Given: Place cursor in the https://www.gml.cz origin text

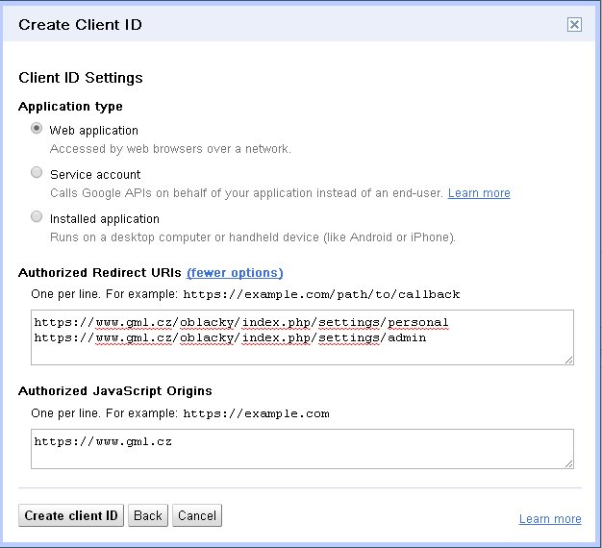Looking at the screenshot, I should coord(103,442).
